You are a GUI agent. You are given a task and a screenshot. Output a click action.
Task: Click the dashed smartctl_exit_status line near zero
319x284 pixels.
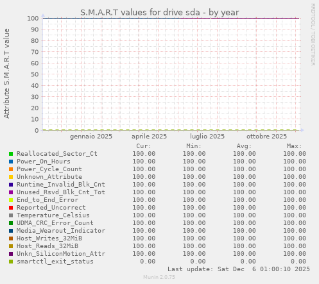point(170,129)
